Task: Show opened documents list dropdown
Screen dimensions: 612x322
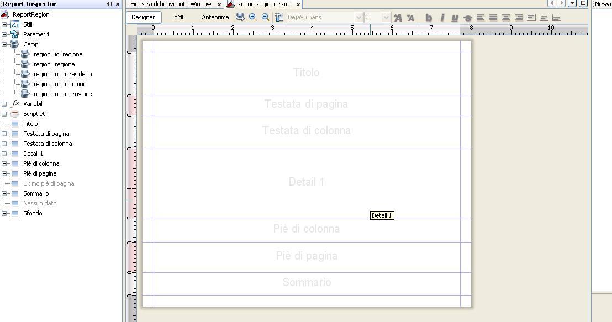Action: [x=572, y=3]
